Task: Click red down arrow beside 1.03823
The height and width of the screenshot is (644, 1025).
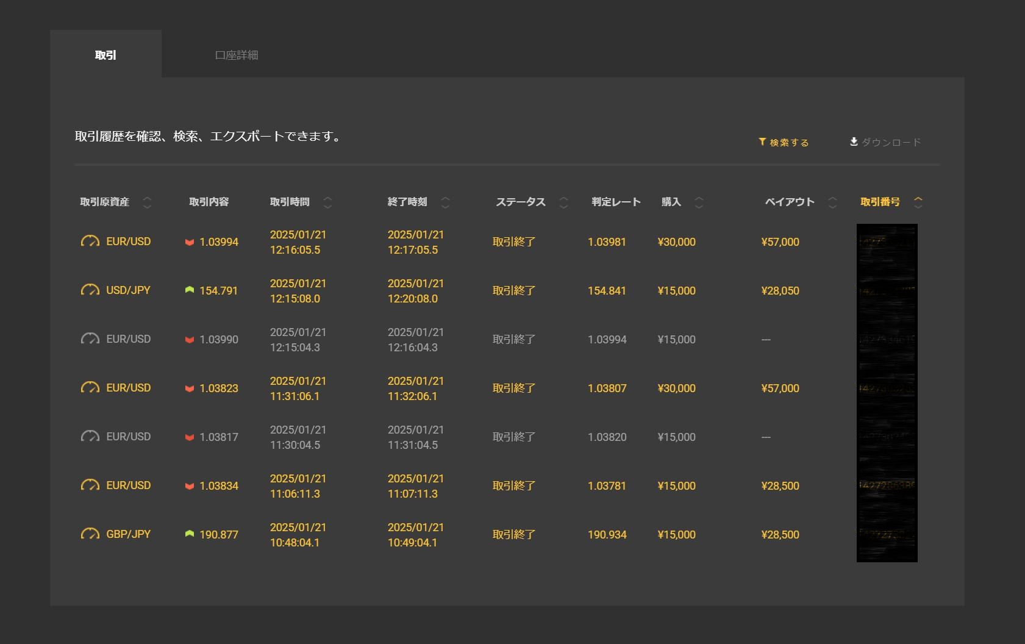Action: 190,388
